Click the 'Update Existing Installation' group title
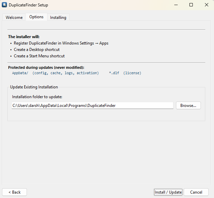The height and width of the screenshot is (198, 214). click(34, 87)
